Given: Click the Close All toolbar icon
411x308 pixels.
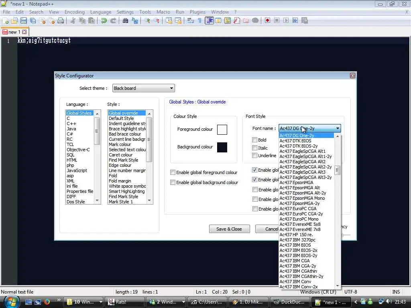Looking at the screenshot, I should 52,21.
